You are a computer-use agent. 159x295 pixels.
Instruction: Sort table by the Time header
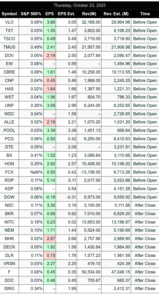tap(145, 14)
